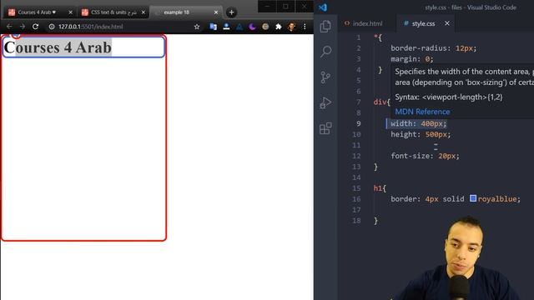534x300 pixels.
Task: Click the translate extension icon in the toolbar
Action: 214,27
